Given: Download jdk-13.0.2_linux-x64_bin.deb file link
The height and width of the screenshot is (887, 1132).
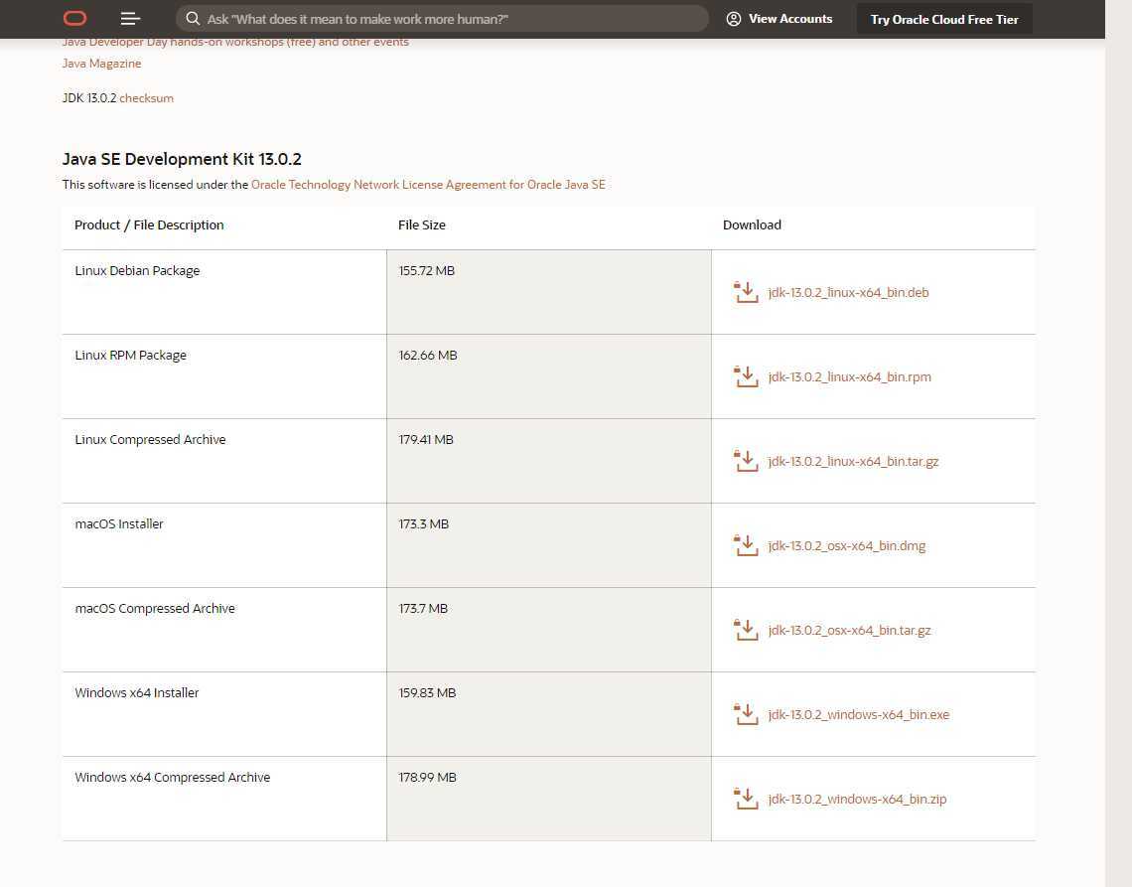Looking at the screenshot, I should (848, 293).
